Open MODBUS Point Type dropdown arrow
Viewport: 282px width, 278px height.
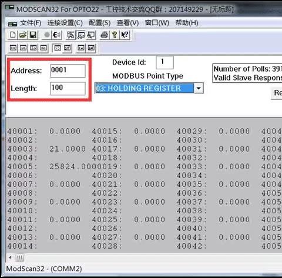coord(199,88)
